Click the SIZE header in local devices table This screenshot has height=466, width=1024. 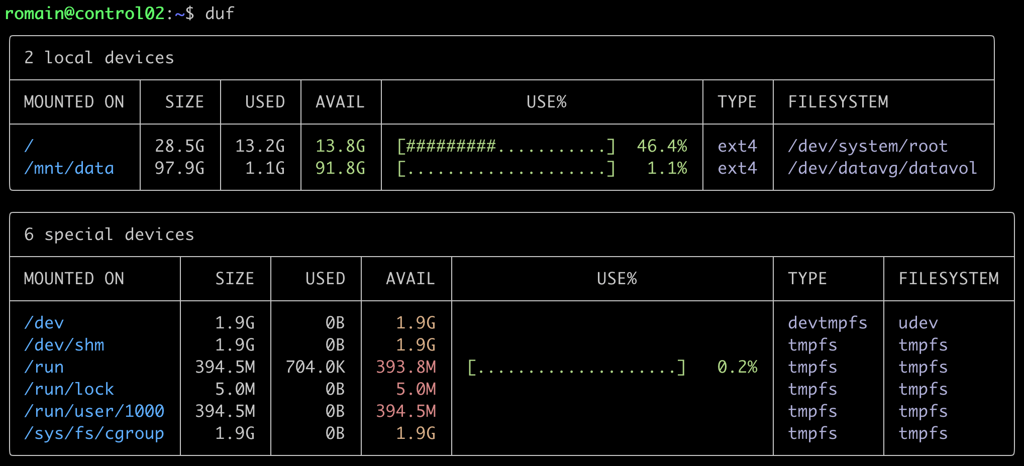(x=184, y=102)
